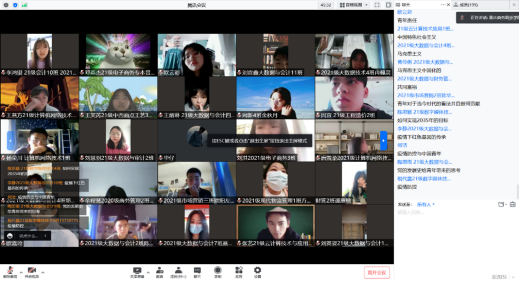519x281 pixels.
Task: Open meeting Settings (设置) gear icon
Action: click(257, 272)
